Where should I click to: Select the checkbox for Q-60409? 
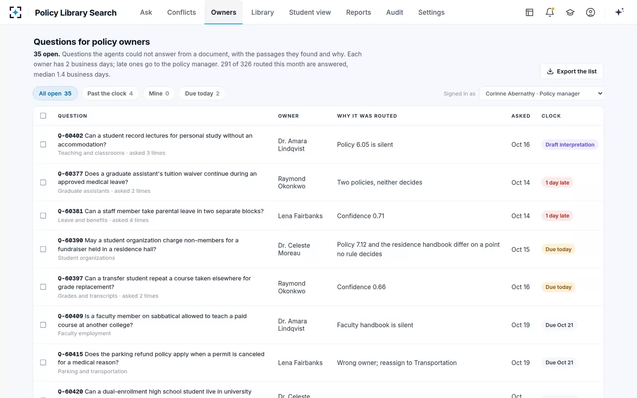coord(43,325)
